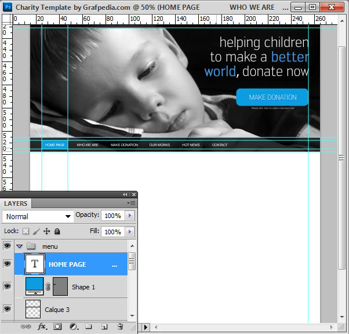The height and width of the screenshot is (334, 349).
Task: Hide the Calque 3 layer
Action: coord(7,309)
